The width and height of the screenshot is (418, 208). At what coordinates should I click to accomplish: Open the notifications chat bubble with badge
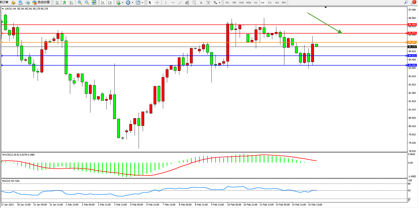(x=413, y=3)
